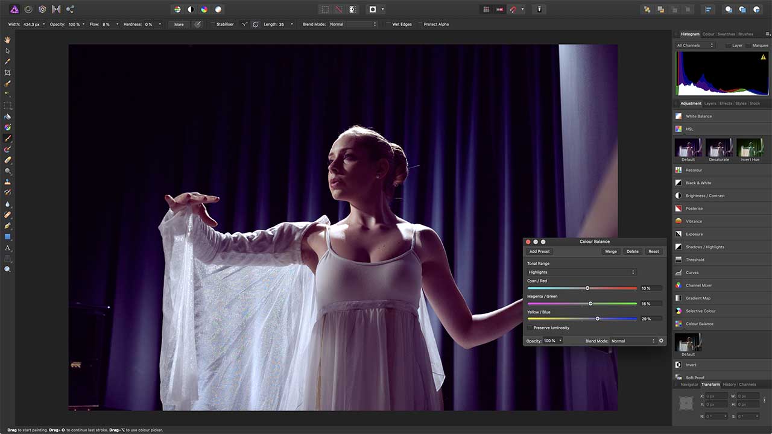Click the Colour Balance gear settings icon

coord(661,341)
